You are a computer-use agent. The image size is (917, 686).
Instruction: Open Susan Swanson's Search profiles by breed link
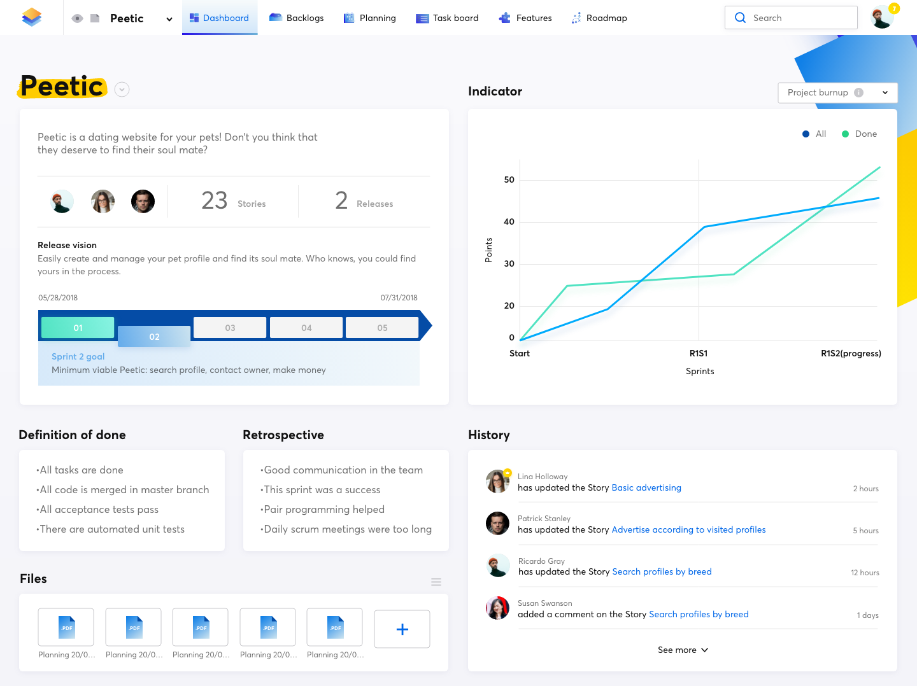coord(699,615)
